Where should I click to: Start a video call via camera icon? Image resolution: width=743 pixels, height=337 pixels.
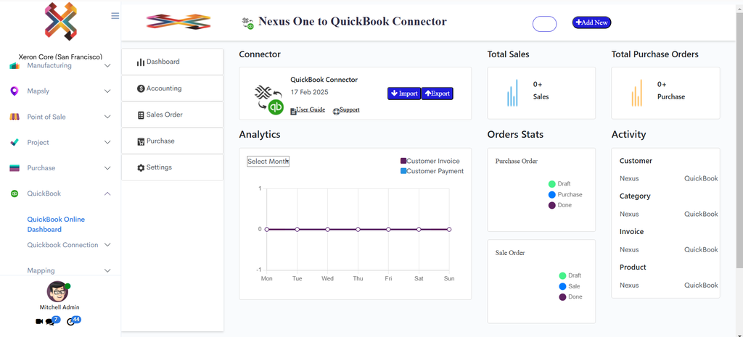tap(39, 321)
